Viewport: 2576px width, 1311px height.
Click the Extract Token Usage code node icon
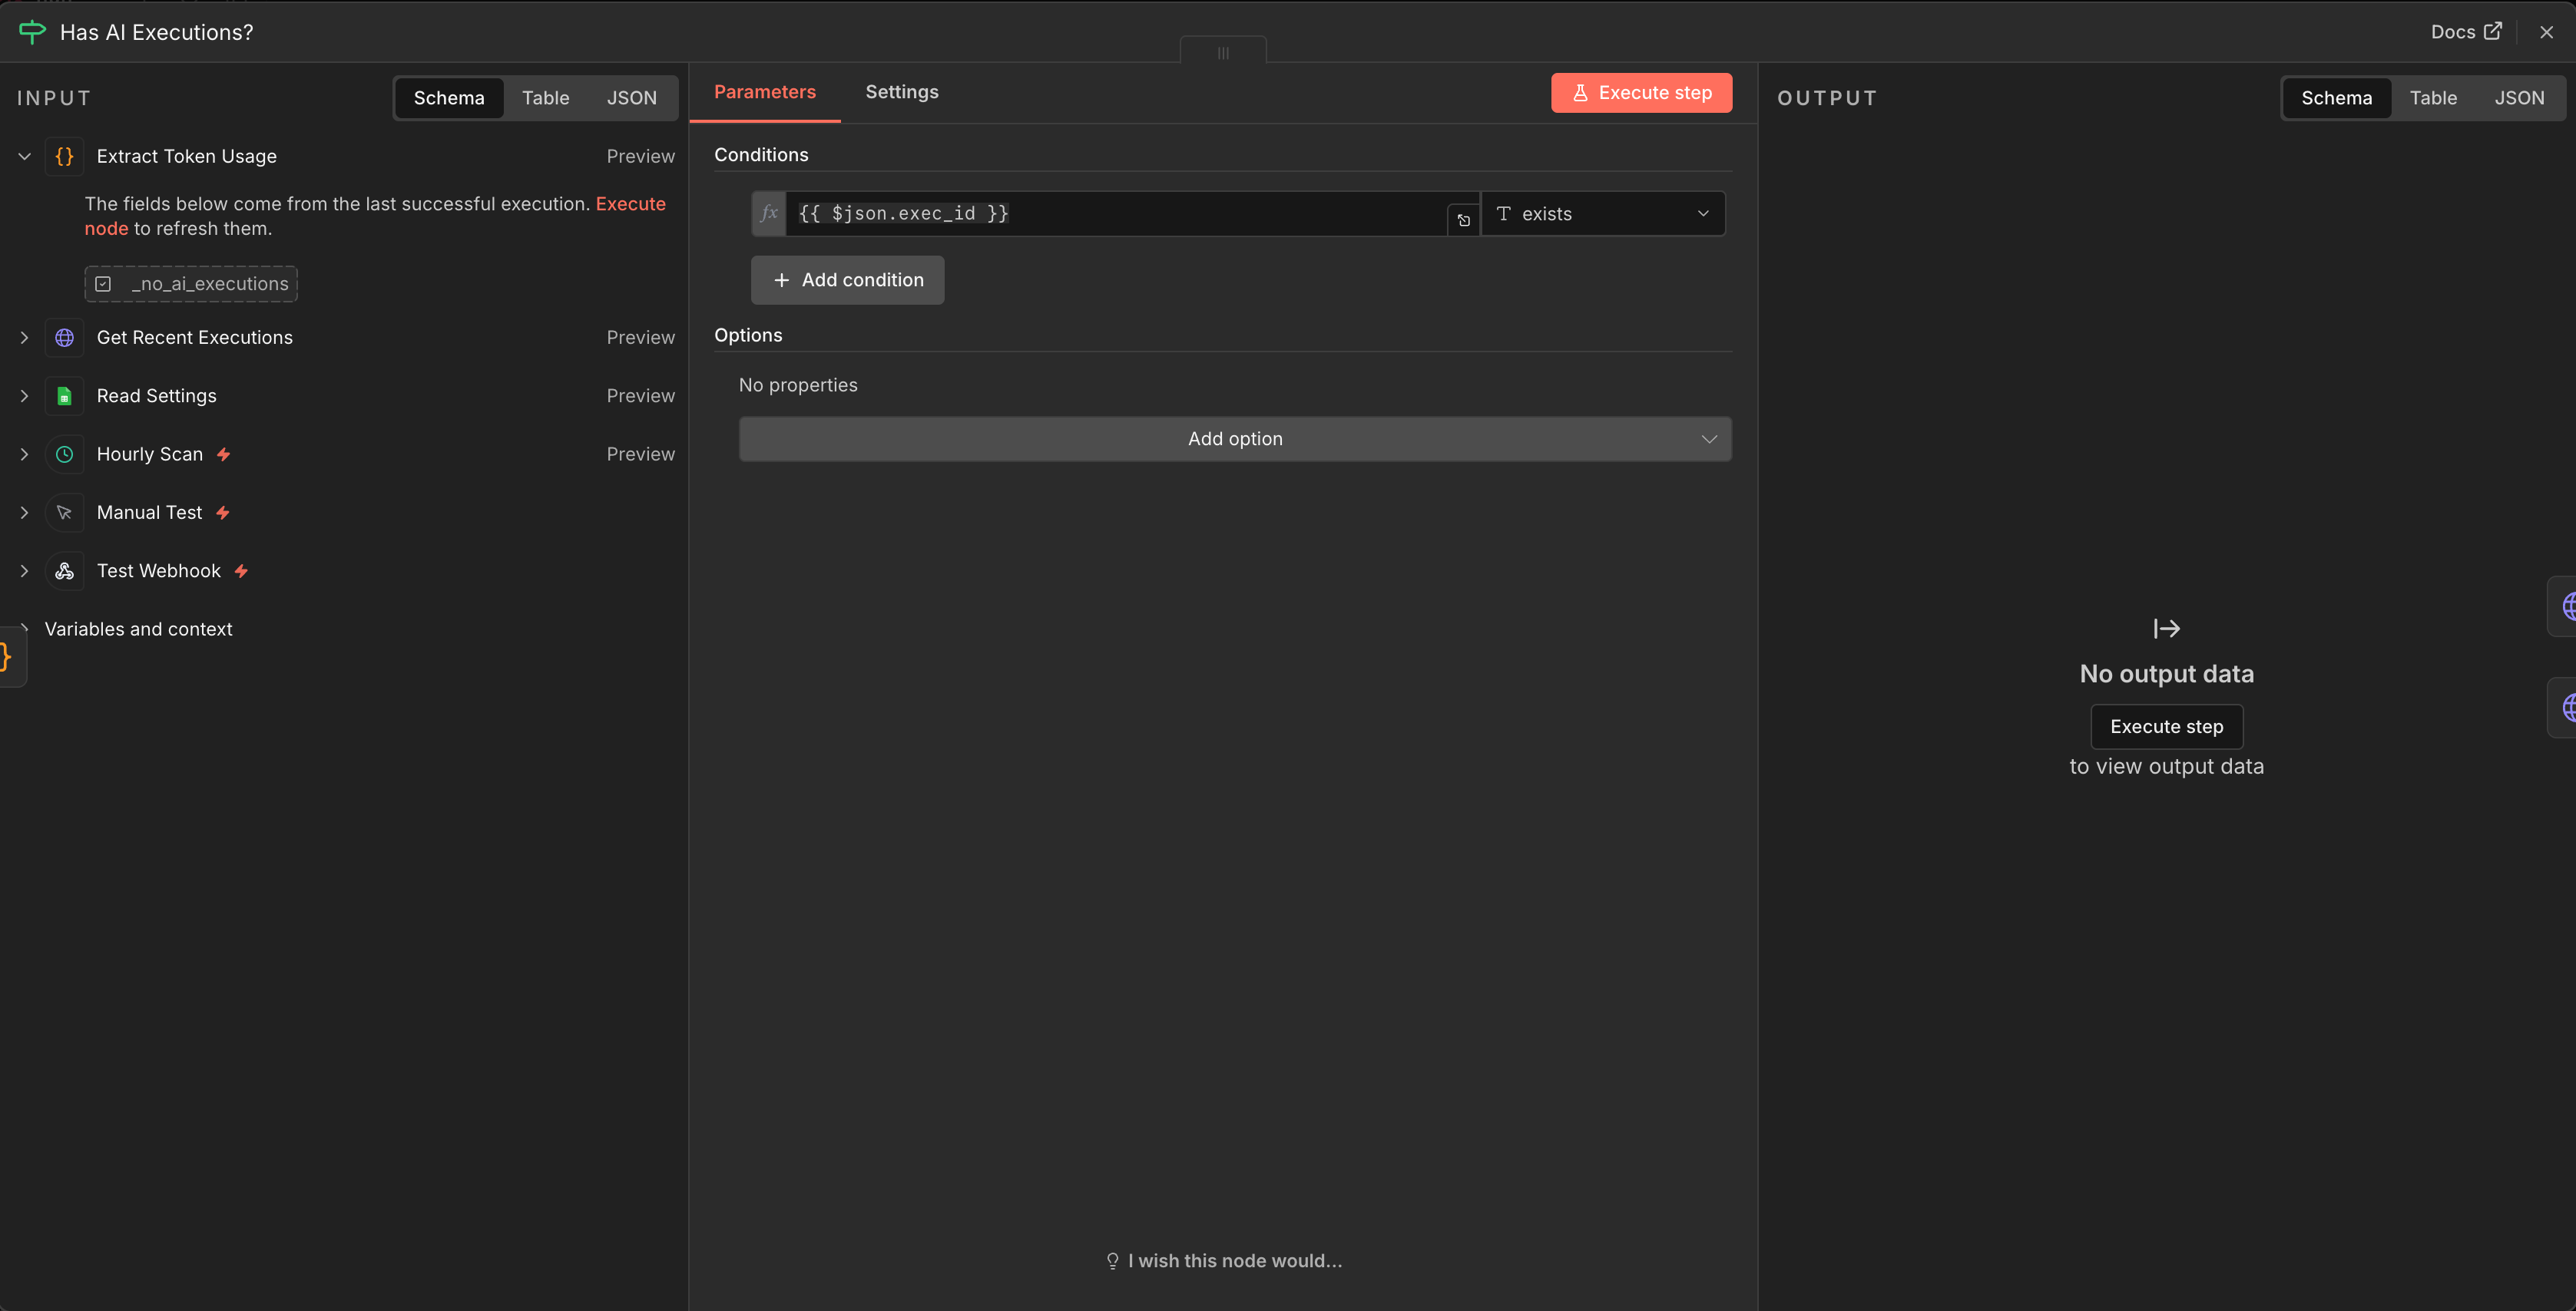(64, 157)
